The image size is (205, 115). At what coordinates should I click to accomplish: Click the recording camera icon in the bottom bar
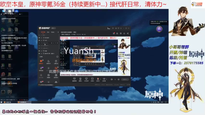tap(112, 79)
